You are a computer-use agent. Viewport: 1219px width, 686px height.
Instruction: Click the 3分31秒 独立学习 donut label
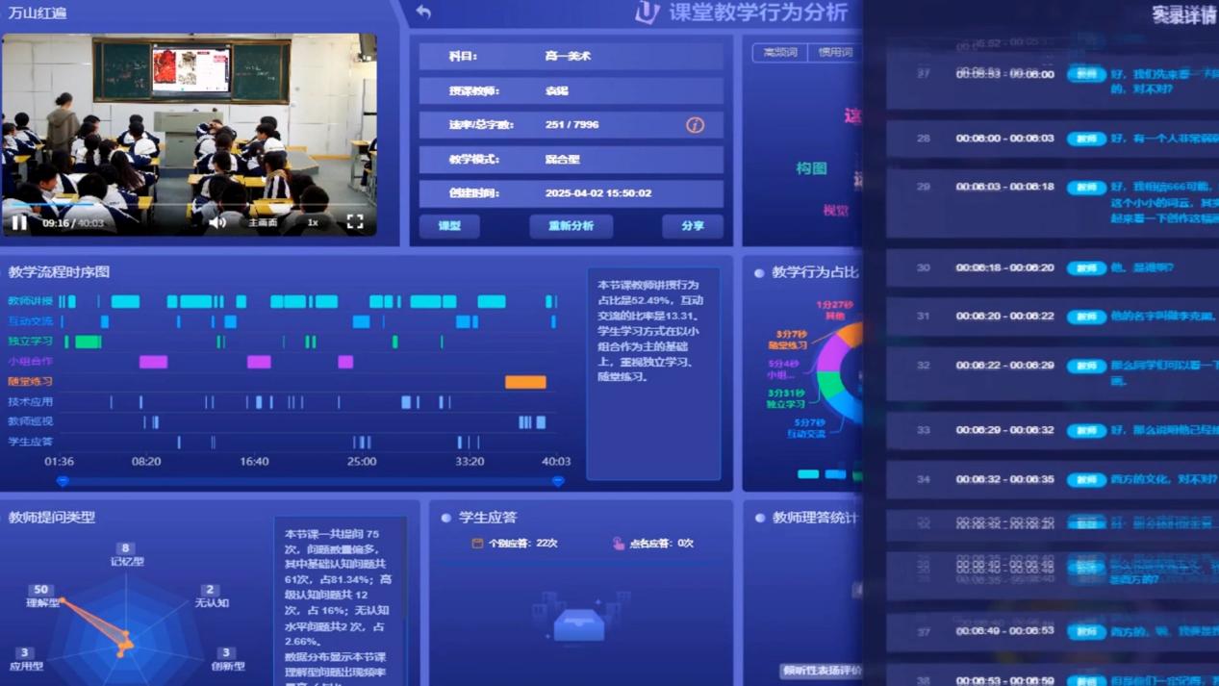(x=786, y=398)
